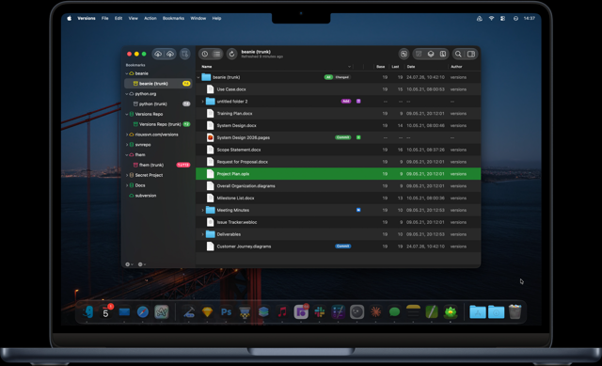Sort by the Author column header
The image size is (602, 366).
click(456, 67)
